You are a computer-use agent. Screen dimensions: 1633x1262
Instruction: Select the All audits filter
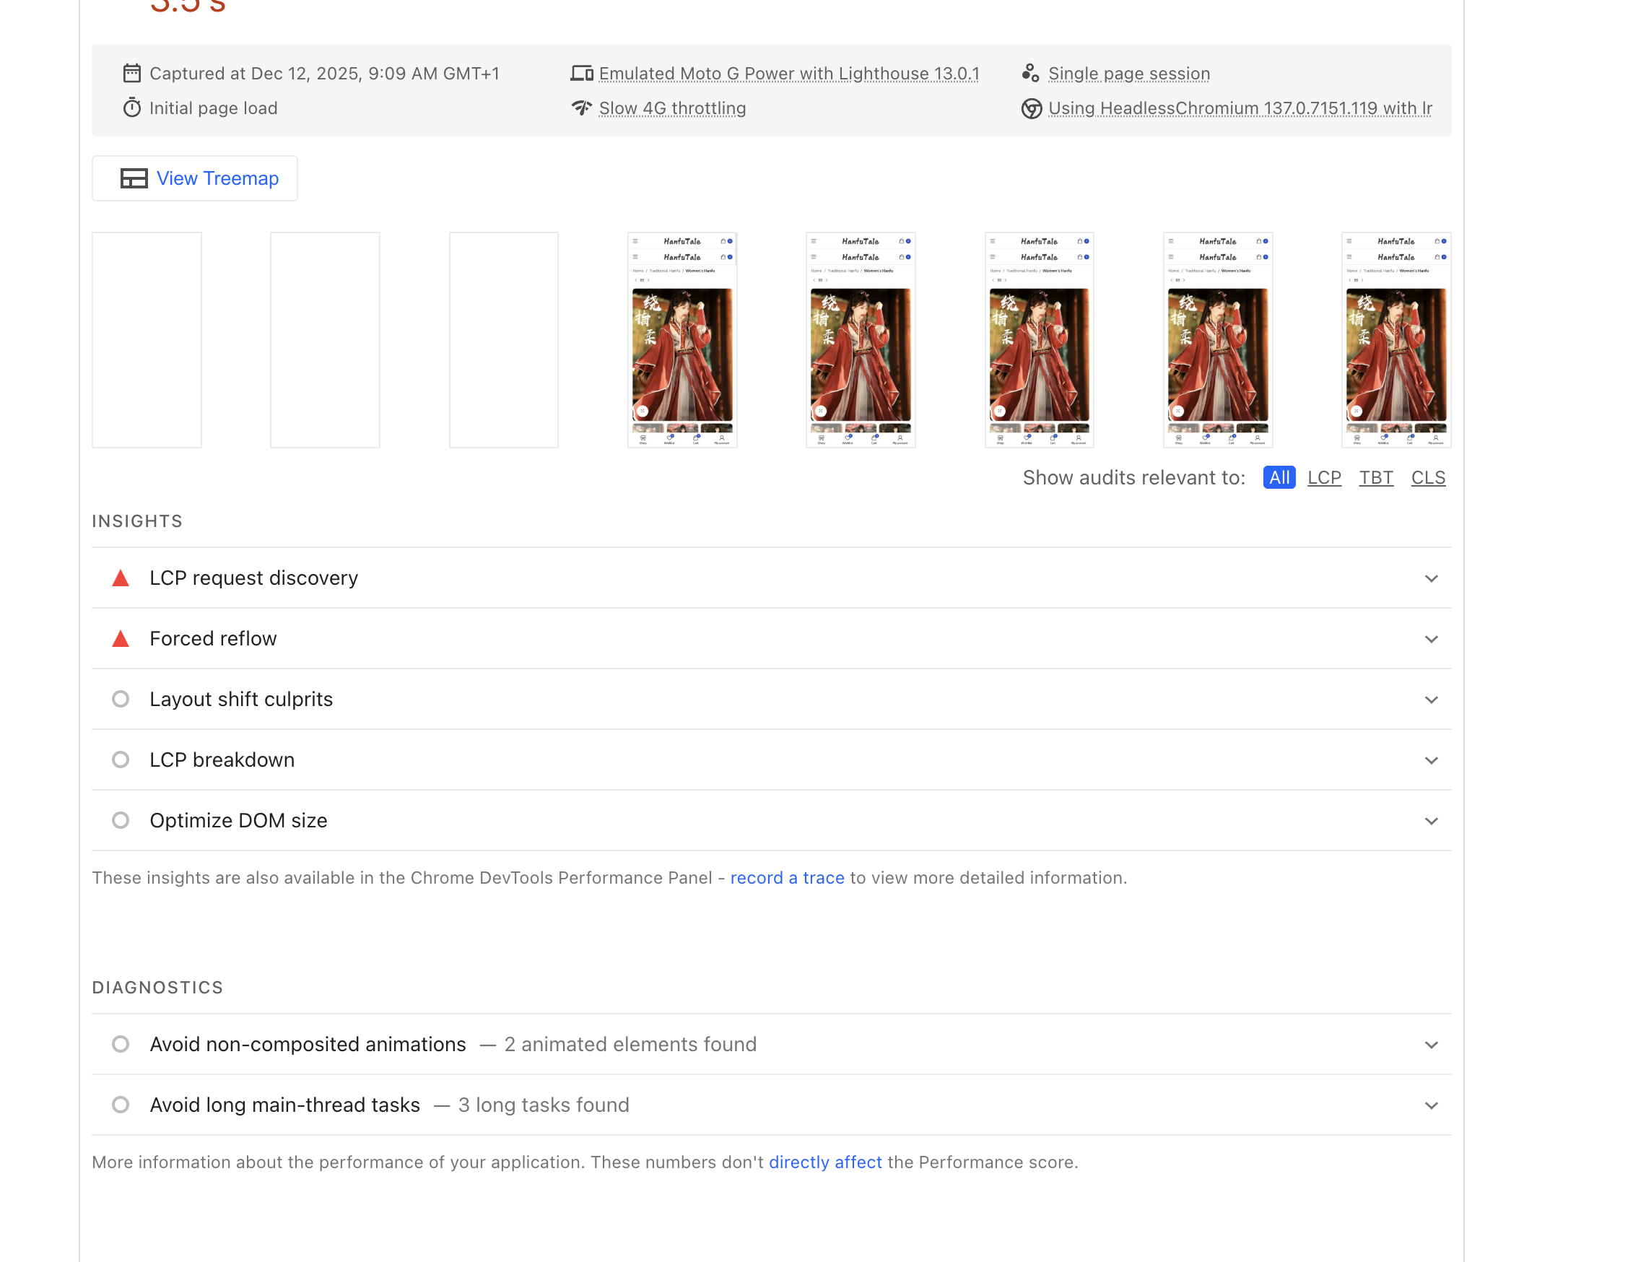1279,477
